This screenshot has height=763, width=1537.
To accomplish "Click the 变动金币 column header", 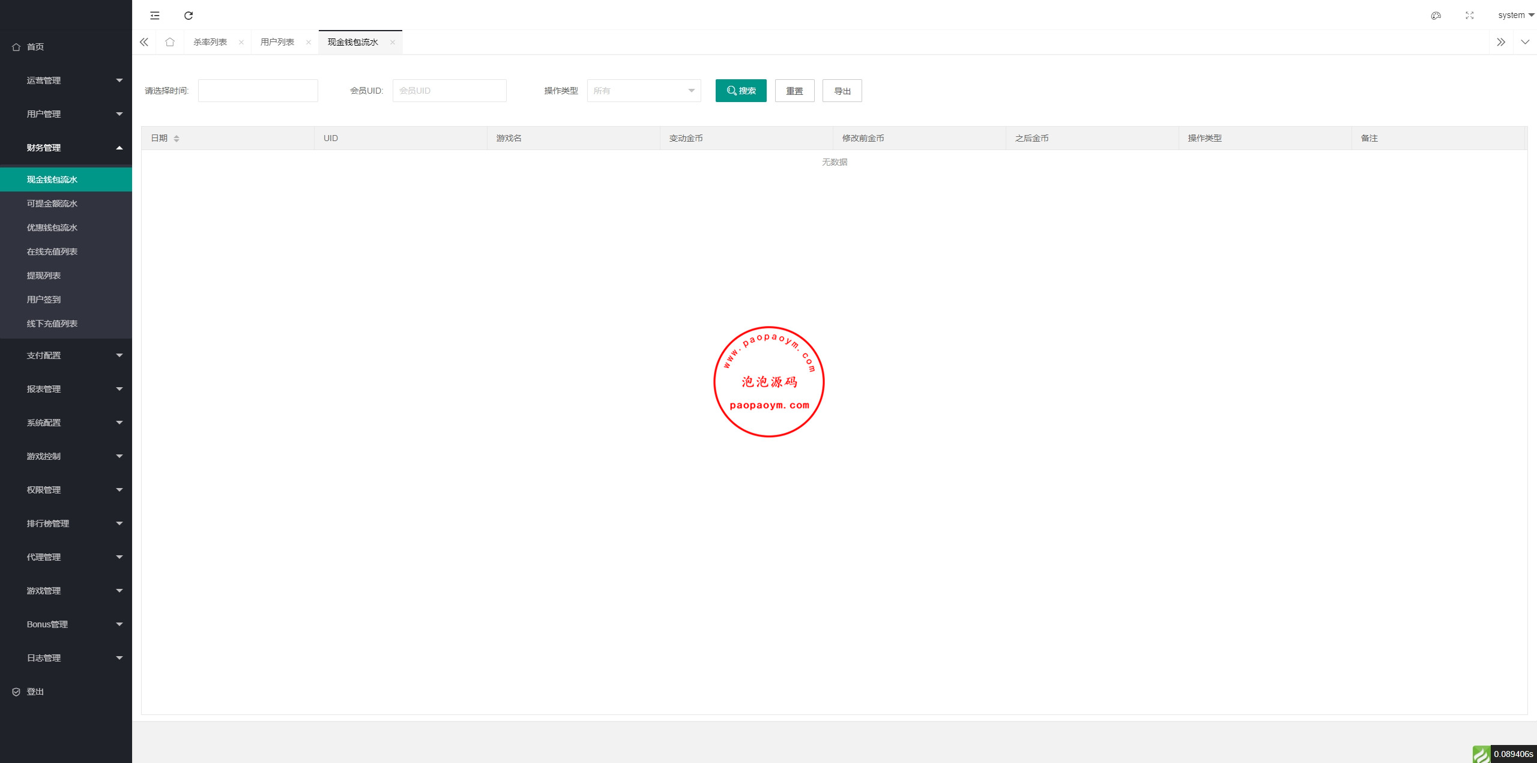I will click(746, 138).
